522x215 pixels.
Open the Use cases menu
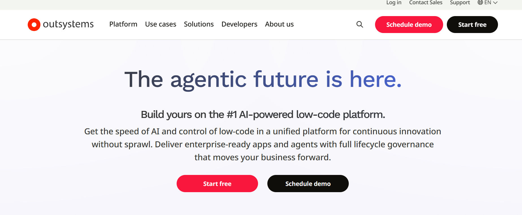161,24
